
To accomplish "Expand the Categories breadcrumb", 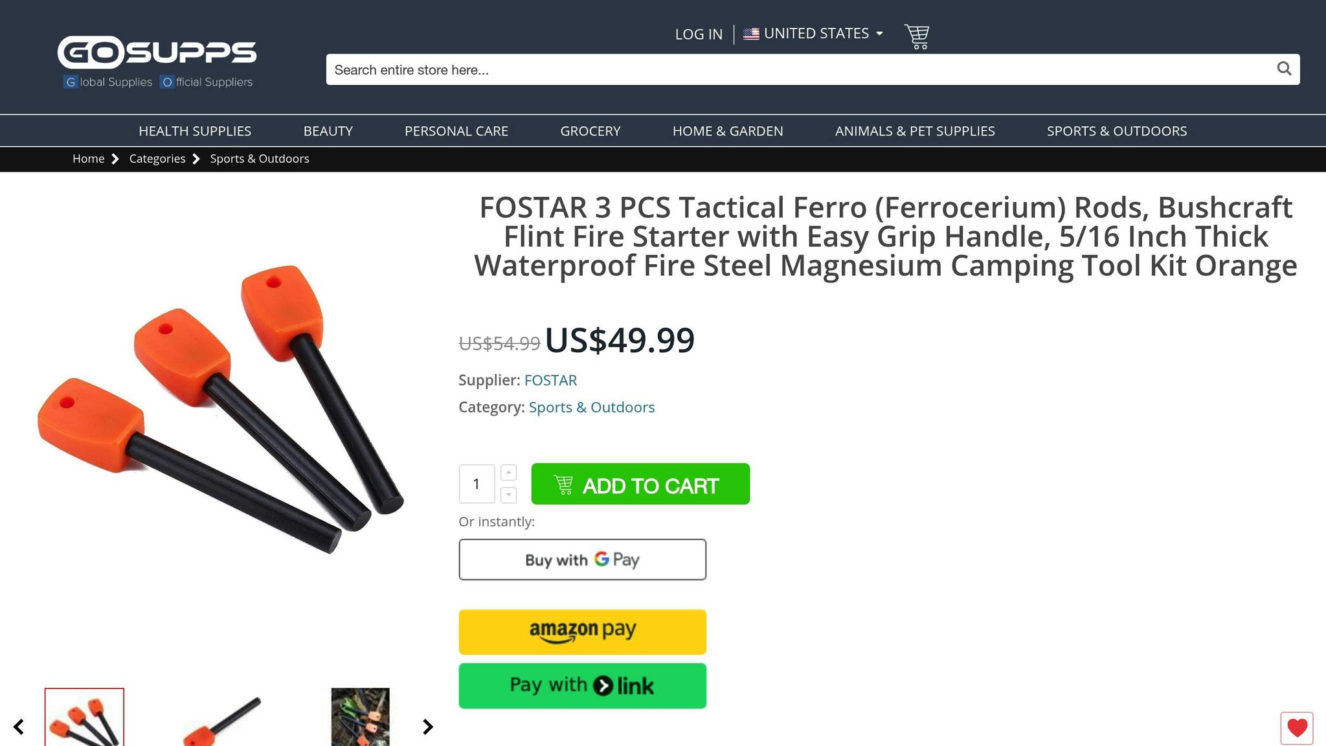I will tap(157, 158).
